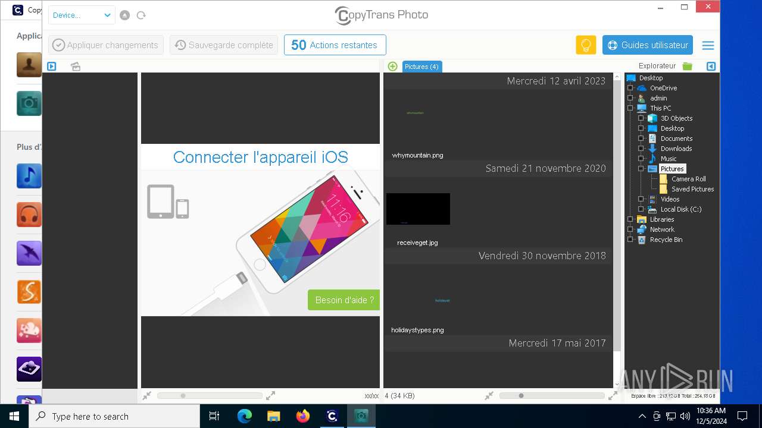Click Besoin d'aide ? button
The height and width of the screenshot is (428, 762).
pyautogui.click(x=344, y=300)
